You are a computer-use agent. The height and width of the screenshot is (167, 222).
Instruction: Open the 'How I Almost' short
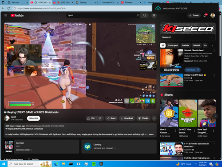[x=169, y=113]
